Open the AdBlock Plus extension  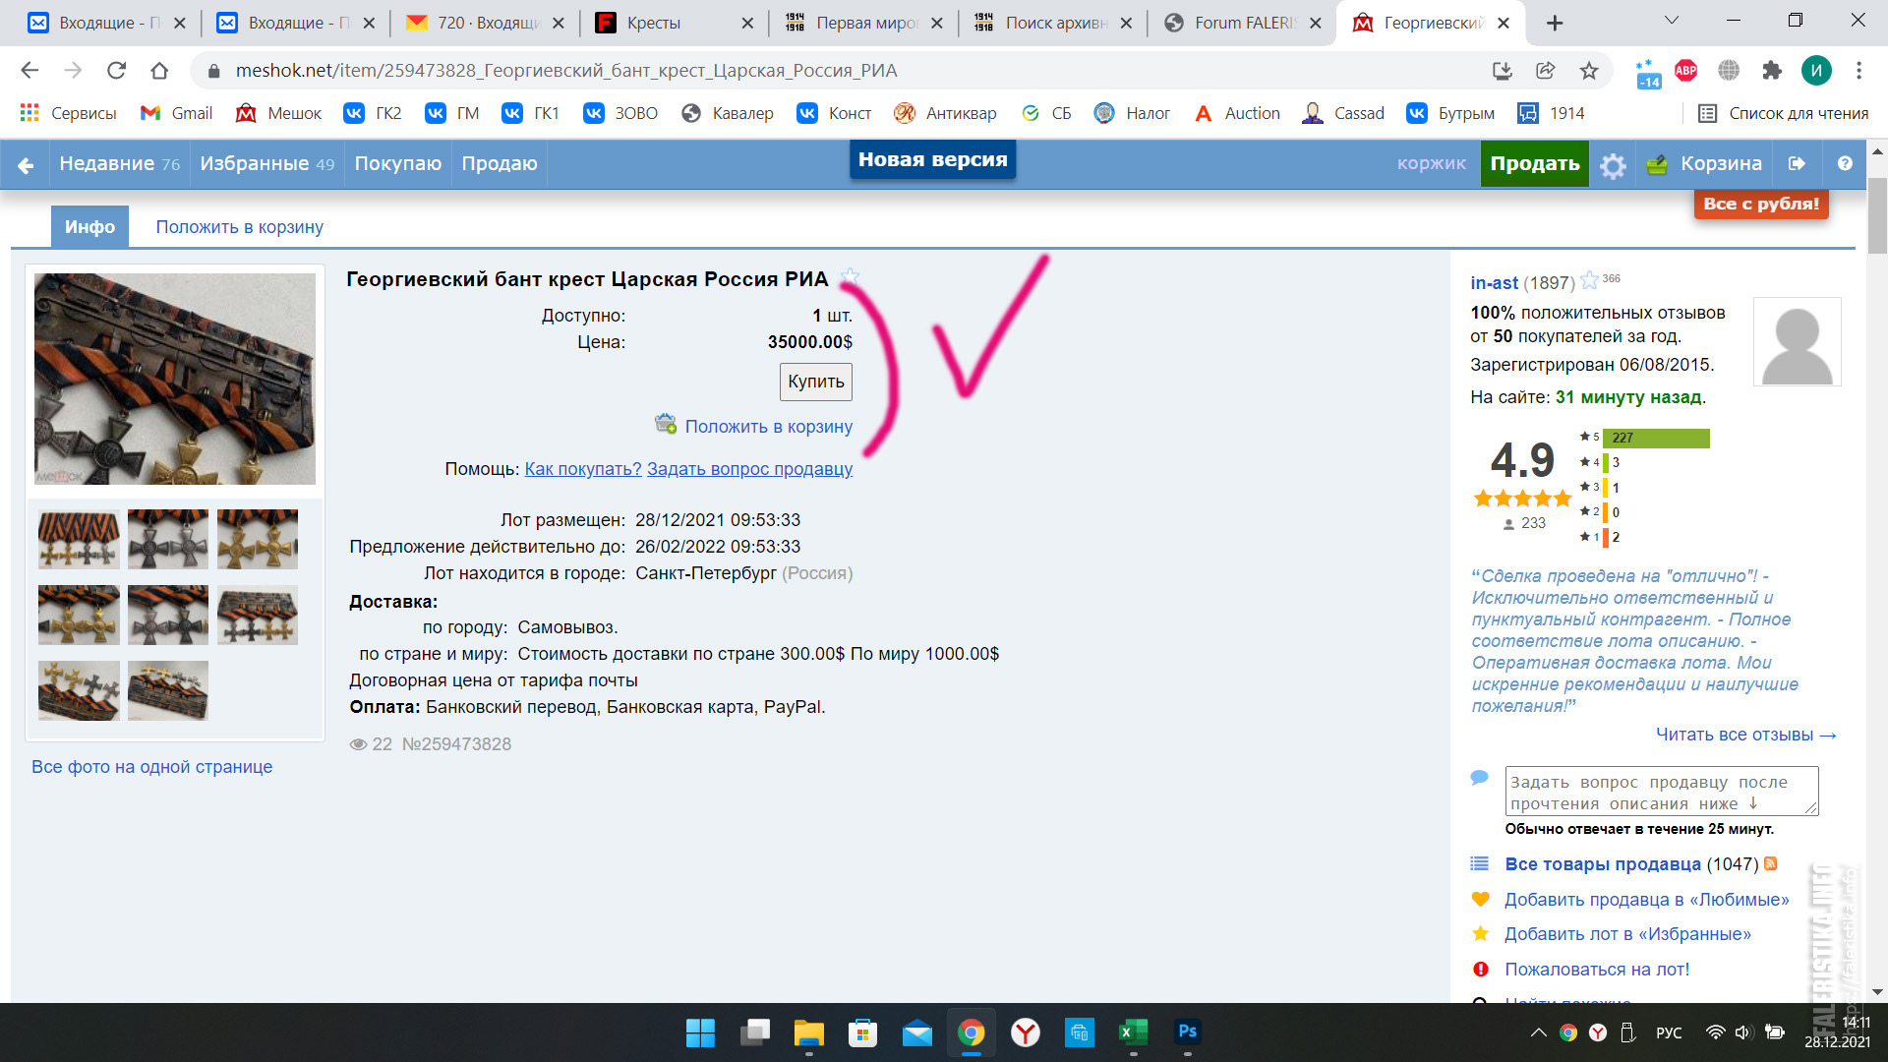click(1685, 71)
